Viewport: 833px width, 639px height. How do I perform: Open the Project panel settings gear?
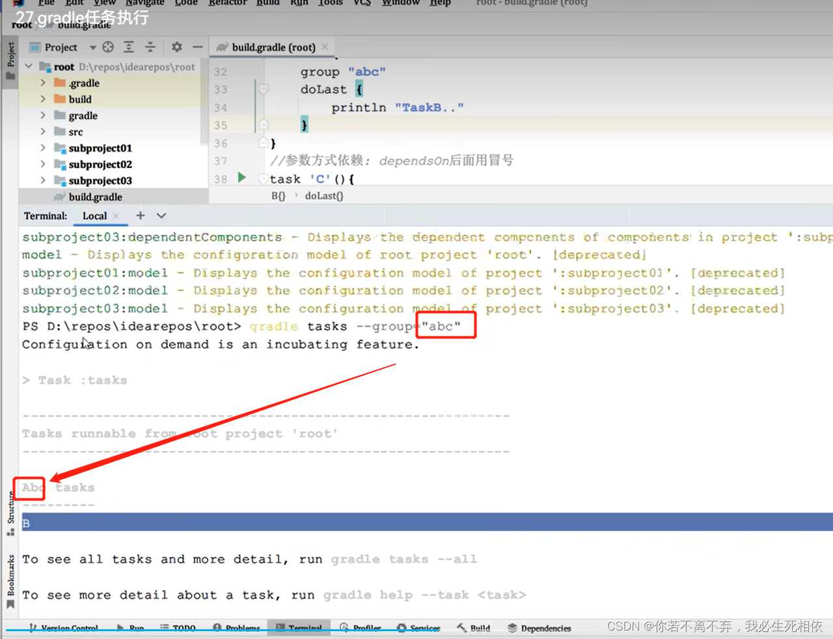tap(176, 47)
